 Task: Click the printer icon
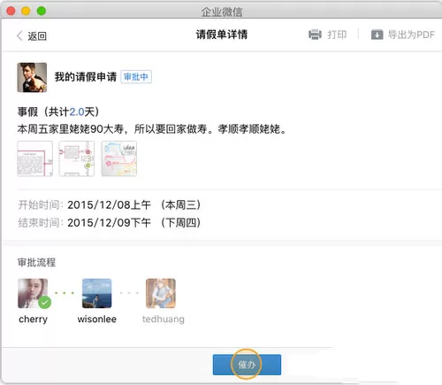pyautogui.click(x=315, y=35)
